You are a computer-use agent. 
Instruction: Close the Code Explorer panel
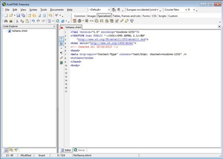tap(54, 26)
